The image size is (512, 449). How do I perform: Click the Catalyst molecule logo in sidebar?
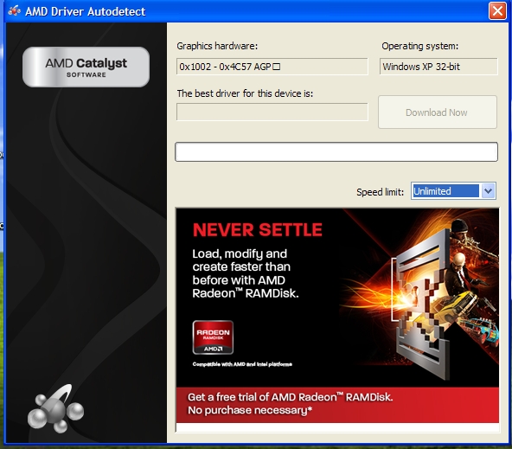55,408
